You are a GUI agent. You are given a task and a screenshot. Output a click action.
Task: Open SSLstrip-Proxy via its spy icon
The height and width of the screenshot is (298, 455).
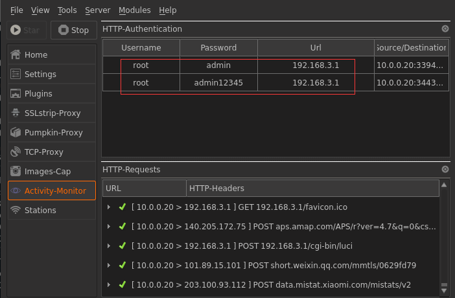pos(16,113)
